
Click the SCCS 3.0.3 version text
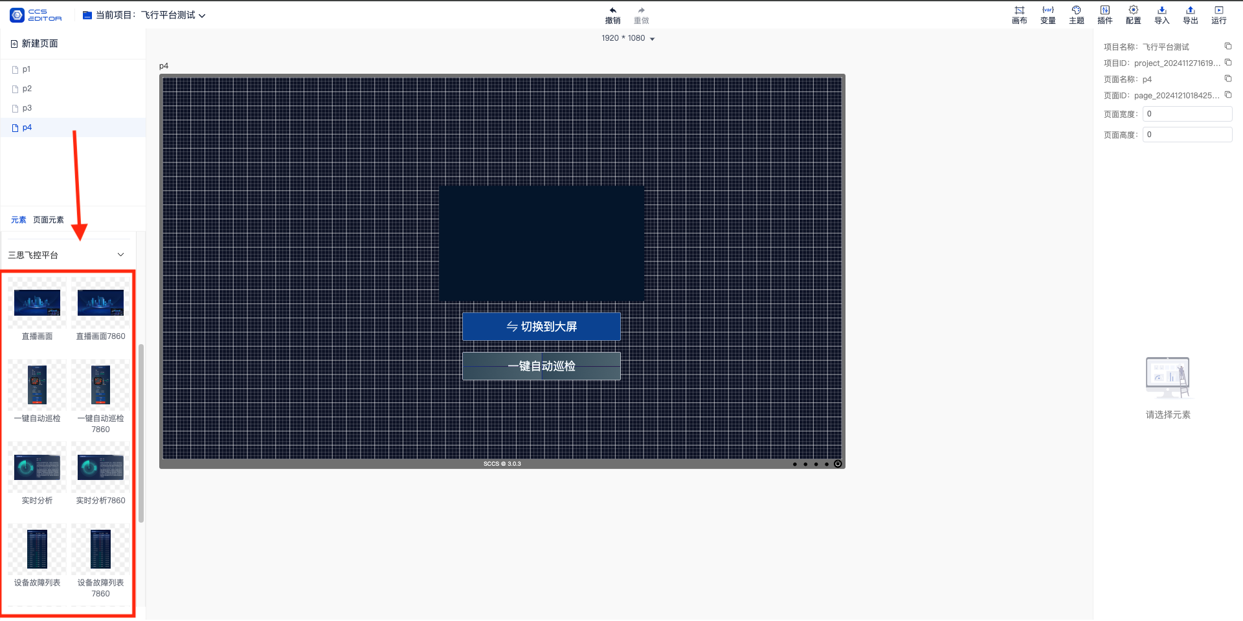point(502,464)
